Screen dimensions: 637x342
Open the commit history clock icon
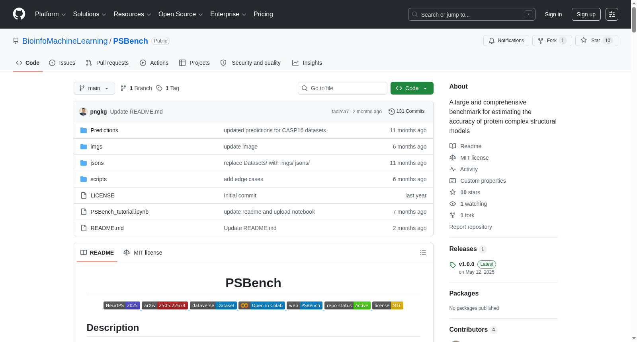click(392, 112)
